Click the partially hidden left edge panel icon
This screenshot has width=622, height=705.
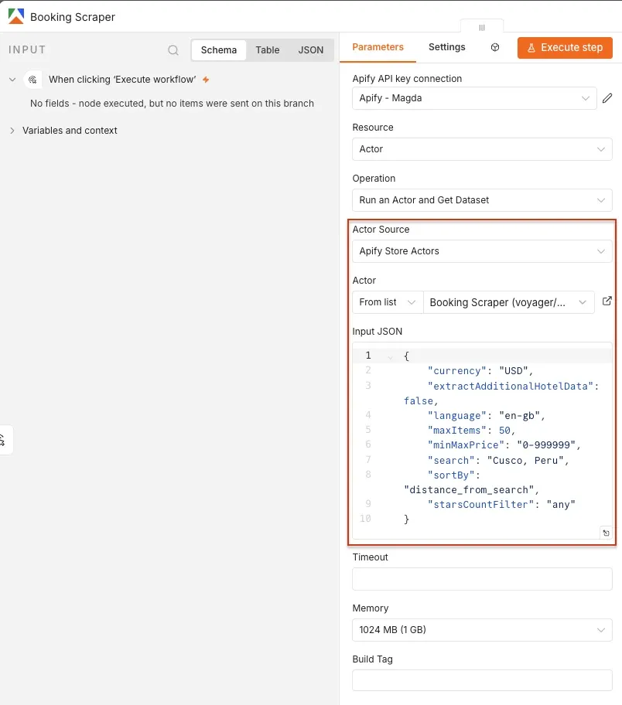[4, 440]
